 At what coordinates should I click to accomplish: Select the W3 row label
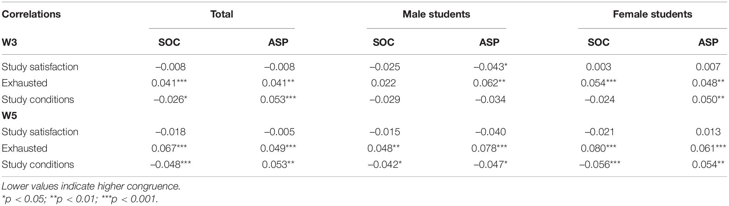coord(10,42)
